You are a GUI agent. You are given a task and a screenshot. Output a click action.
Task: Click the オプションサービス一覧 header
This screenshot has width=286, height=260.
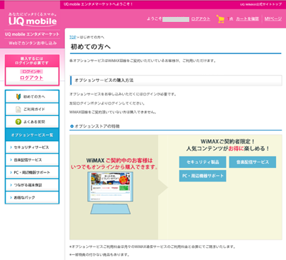[32, 135]
